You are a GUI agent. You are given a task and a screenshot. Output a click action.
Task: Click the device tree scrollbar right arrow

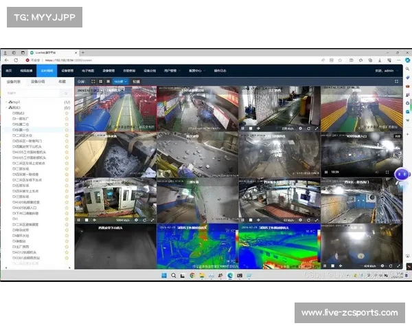(x=69, y=267)
